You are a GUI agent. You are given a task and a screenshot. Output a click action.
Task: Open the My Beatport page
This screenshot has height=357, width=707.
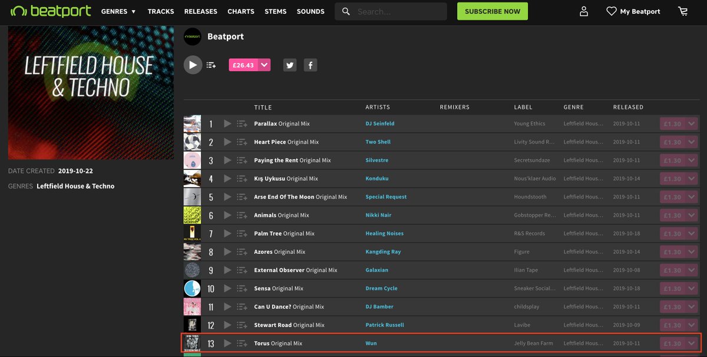[633, 11]
